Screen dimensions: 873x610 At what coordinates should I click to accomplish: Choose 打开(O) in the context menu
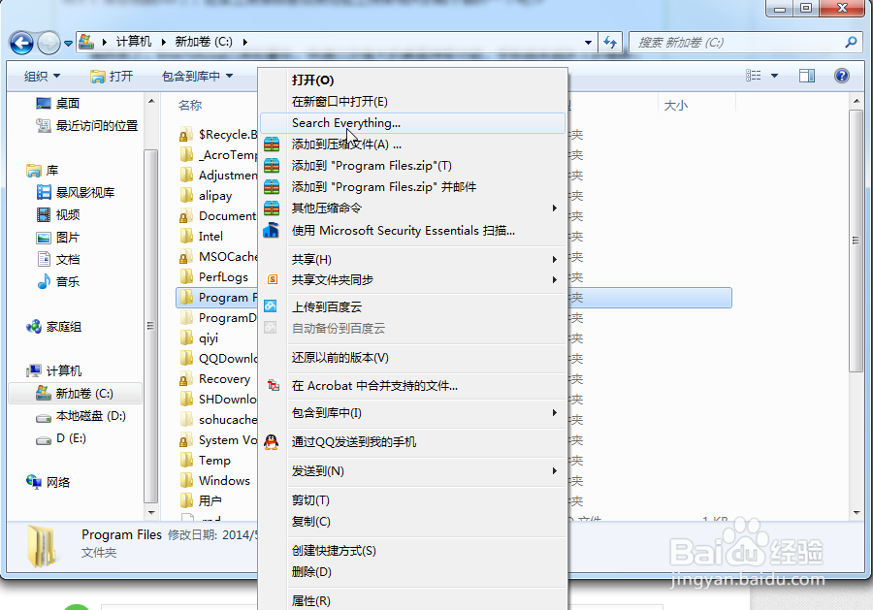point(412,80)
